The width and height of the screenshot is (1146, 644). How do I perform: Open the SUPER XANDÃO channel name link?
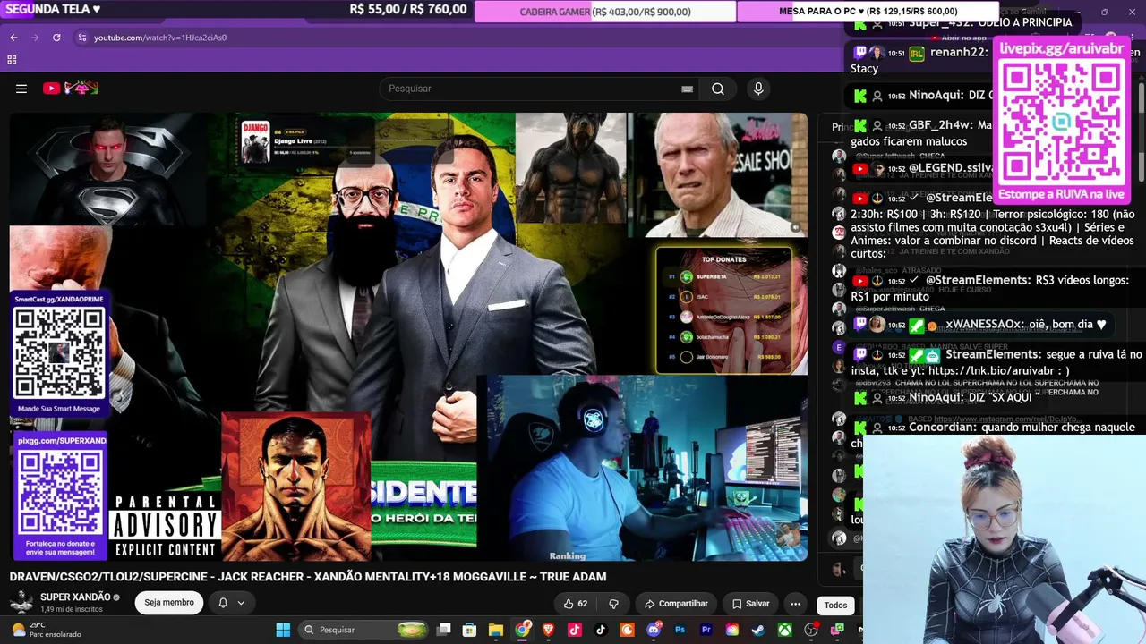coord(75,597)
